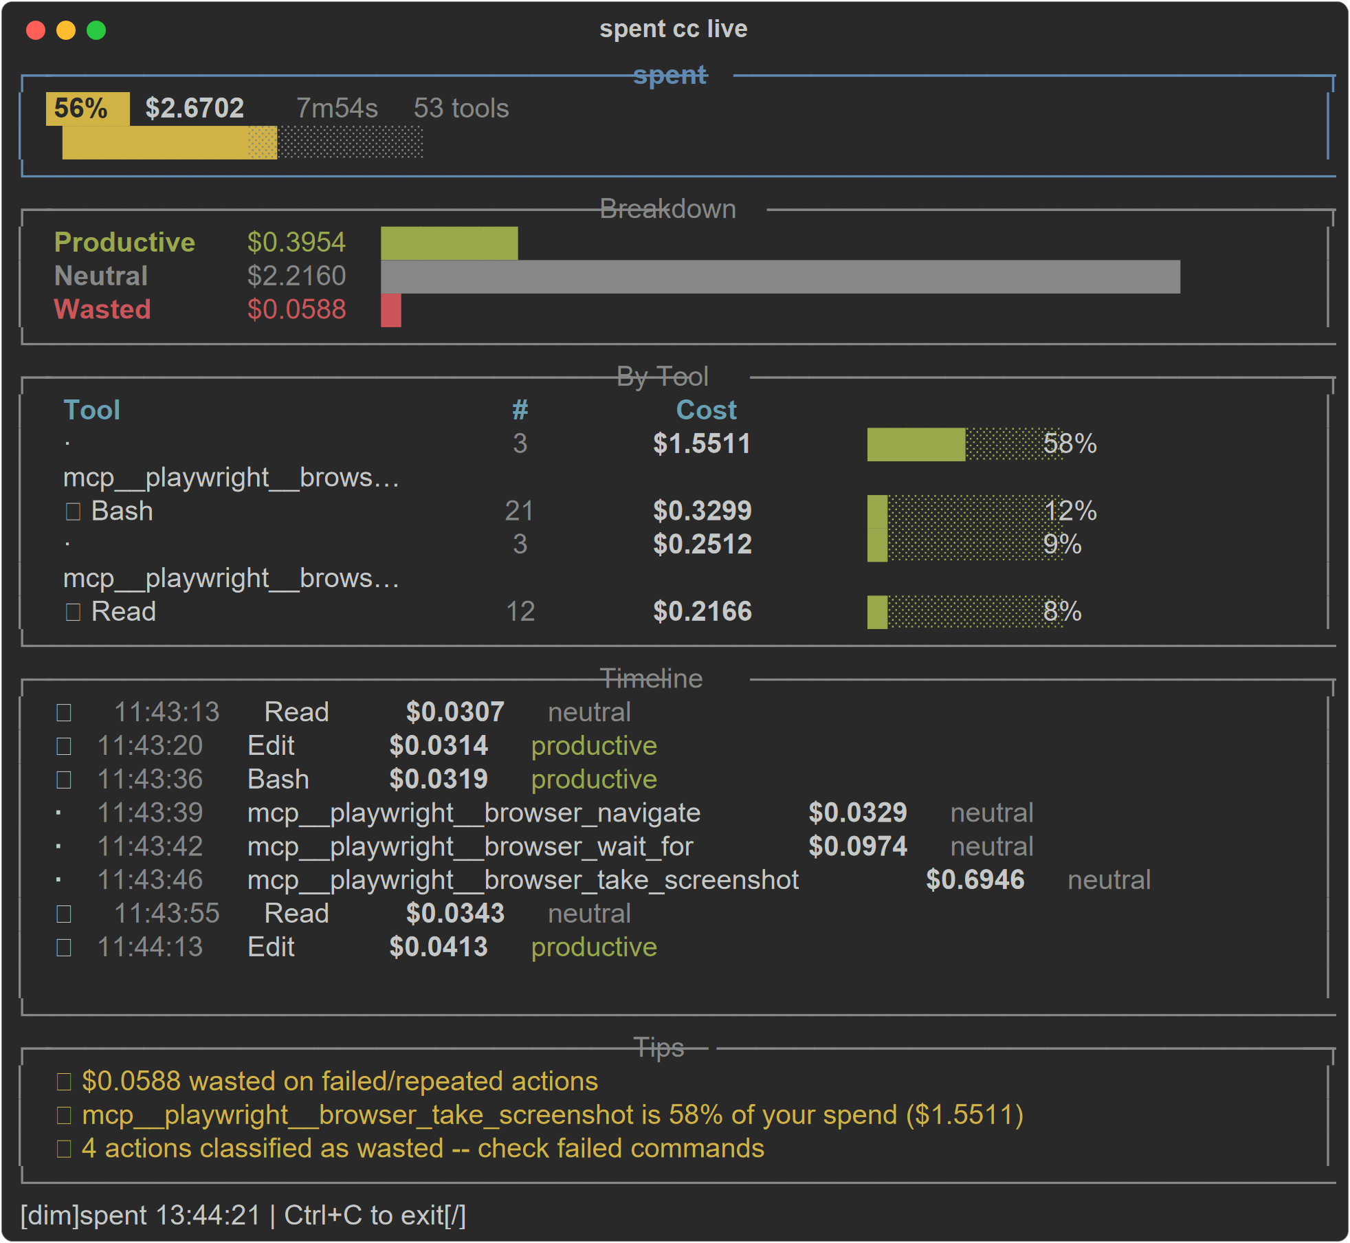Viewport: 1350px width, 1243px height.
Task: Click the $0.0329 navigate cost
Action: tap(858, 813)
